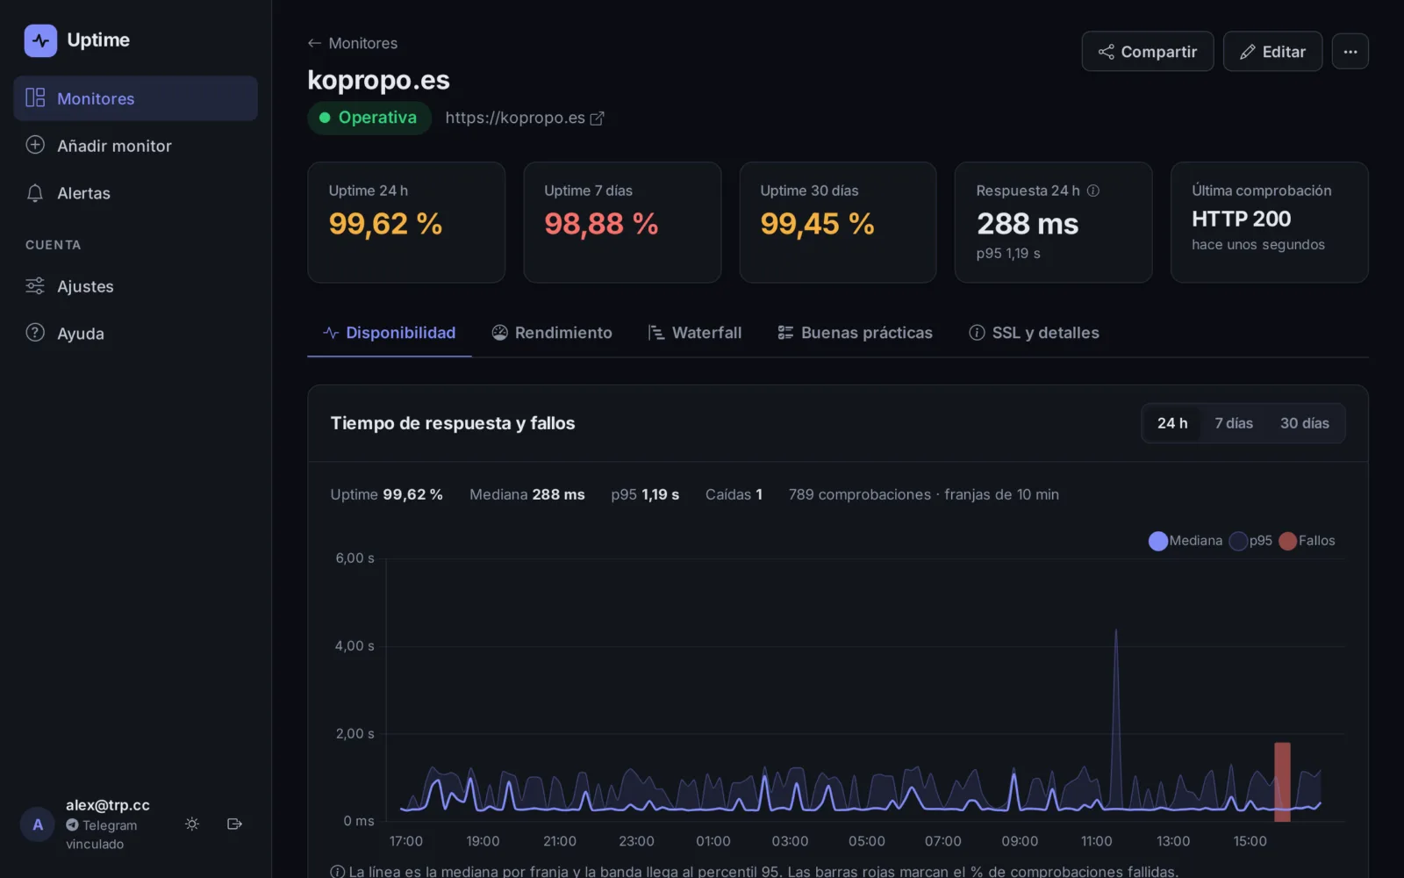Click the Compartir button

[1147, 52]
